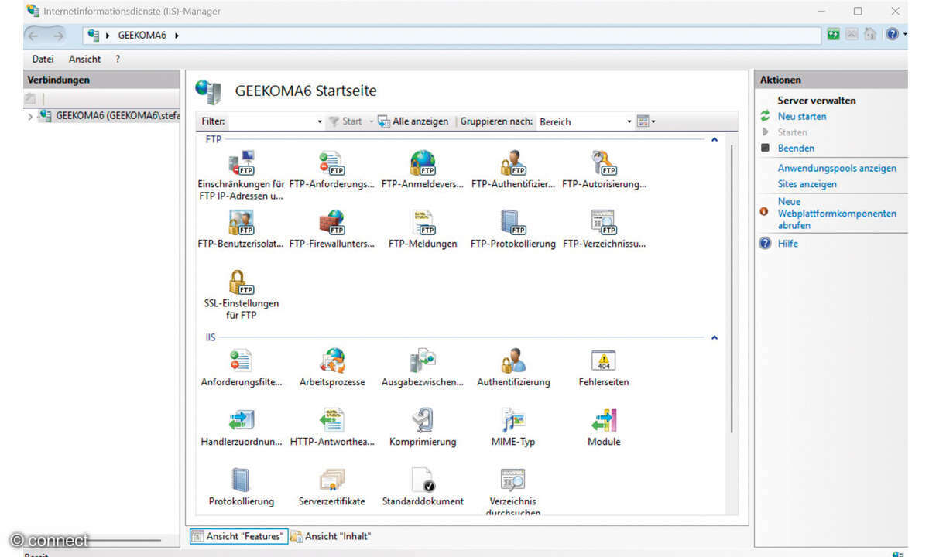The image size is (929, 557).
Task: Switch to Ansicht "Features" tab
Action: point(238,536)
